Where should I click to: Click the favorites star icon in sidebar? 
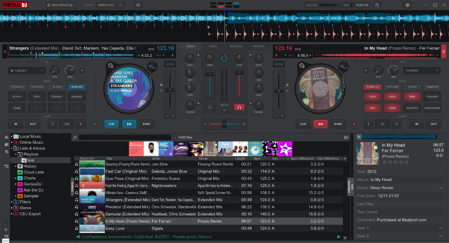click(6, 137)
